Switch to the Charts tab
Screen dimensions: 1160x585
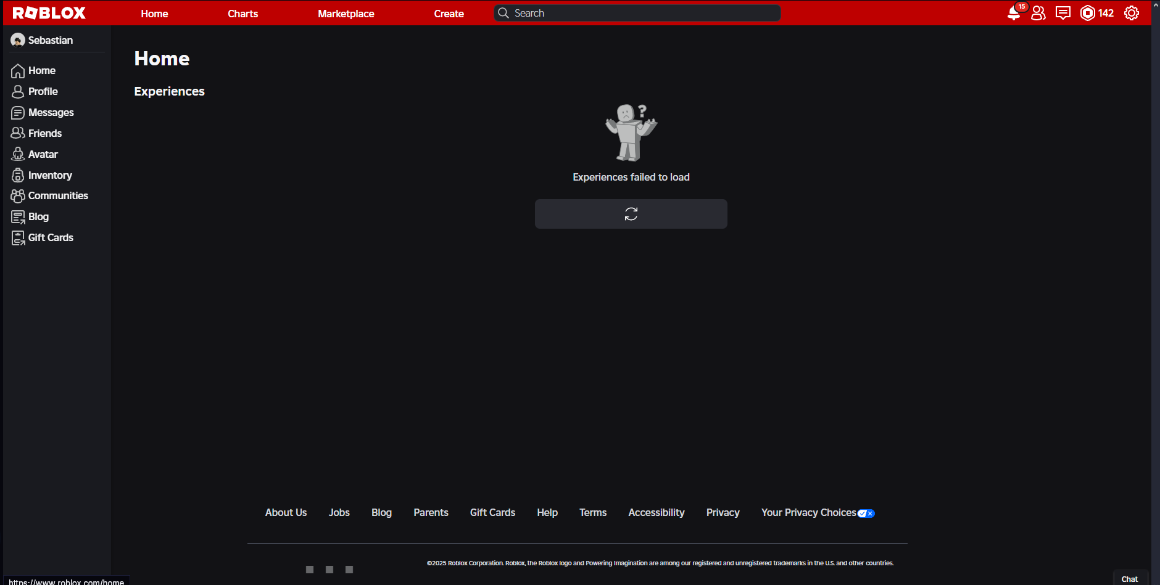pos(242,14)
